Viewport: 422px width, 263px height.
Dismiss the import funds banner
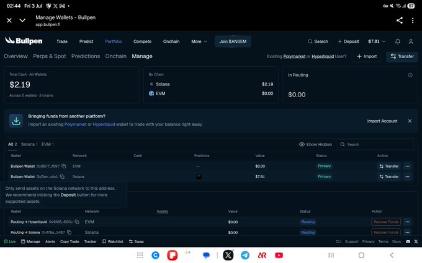click(x=410, y=121)
